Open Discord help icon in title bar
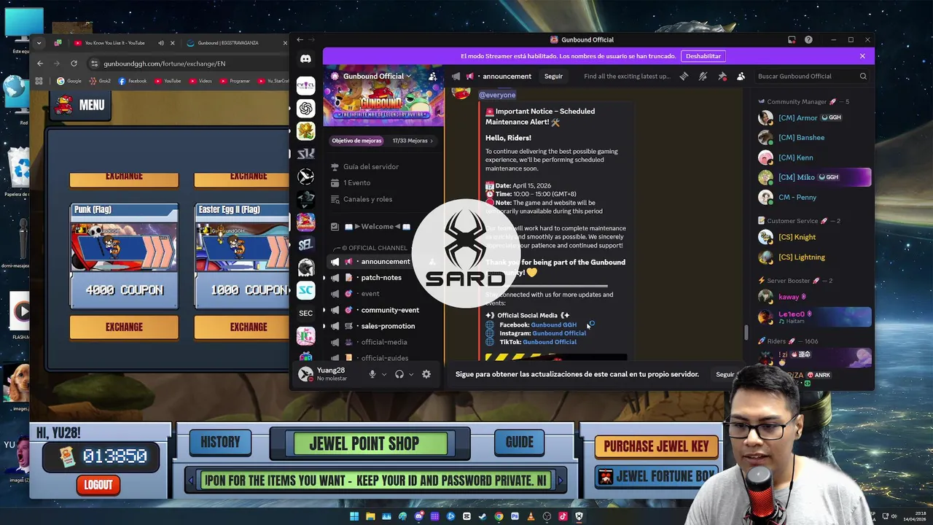Screen dimensions: 933x525 [808, 39]
